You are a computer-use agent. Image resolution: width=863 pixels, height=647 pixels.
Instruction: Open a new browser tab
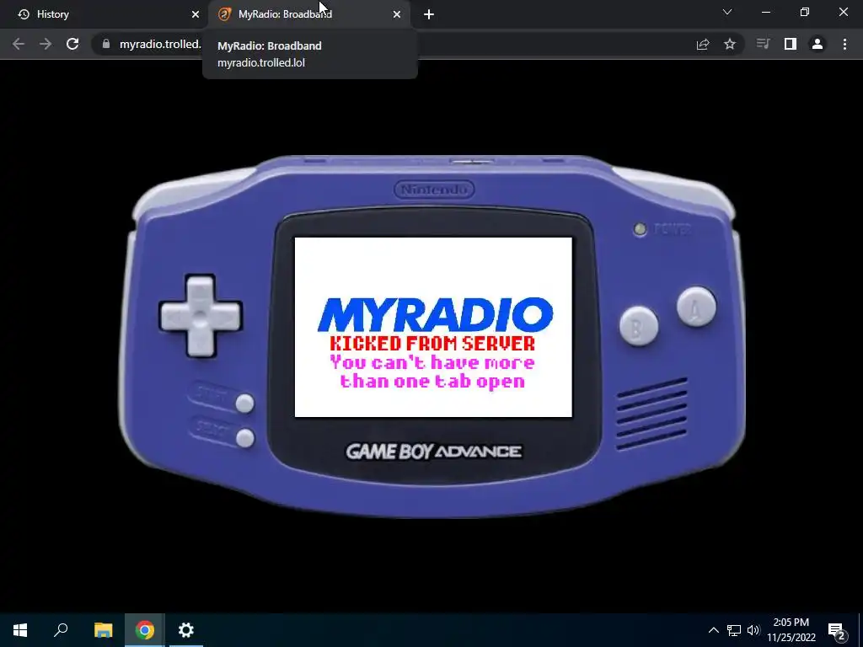[x=429, y=14]
